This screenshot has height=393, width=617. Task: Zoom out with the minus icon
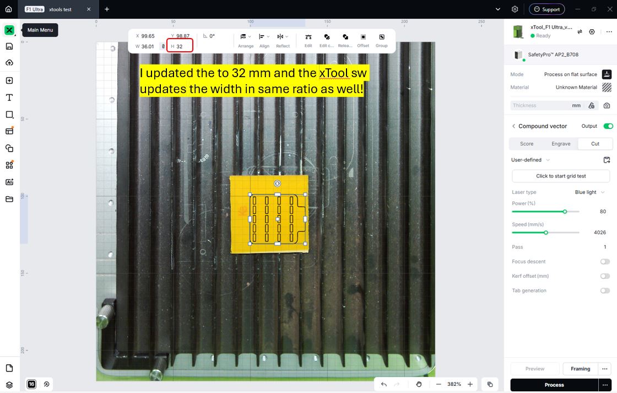pos(439,384)
